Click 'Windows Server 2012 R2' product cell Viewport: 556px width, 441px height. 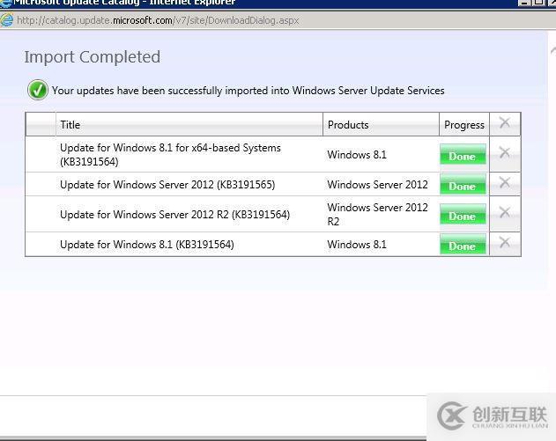(x=378, y=214)
